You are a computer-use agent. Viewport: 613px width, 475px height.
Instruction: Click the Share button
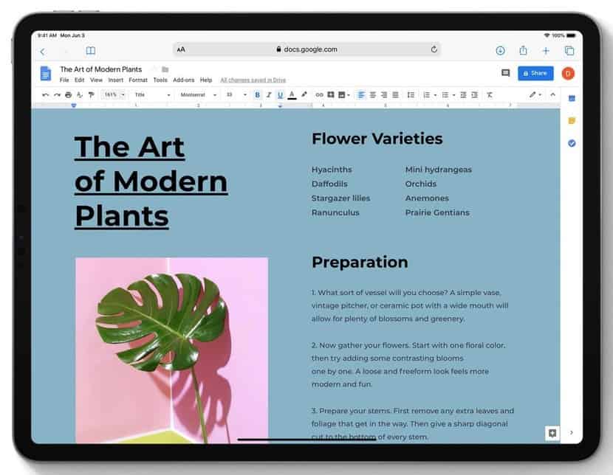[x=535, y=73]
